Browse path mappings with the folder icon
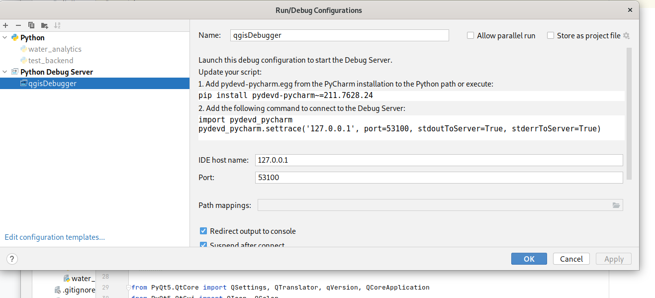 pyautogui.click(x=616, y=205)
